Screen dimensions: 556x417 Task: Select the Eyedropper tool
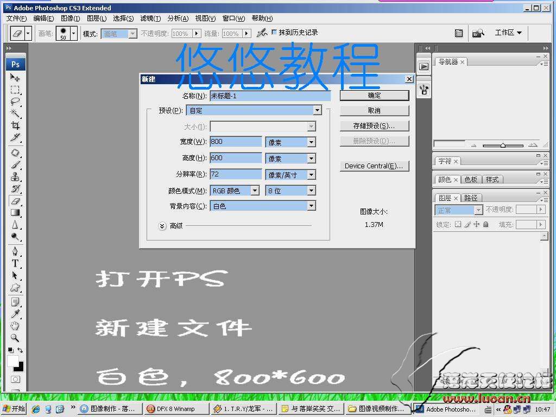click(x=15, y=314)
